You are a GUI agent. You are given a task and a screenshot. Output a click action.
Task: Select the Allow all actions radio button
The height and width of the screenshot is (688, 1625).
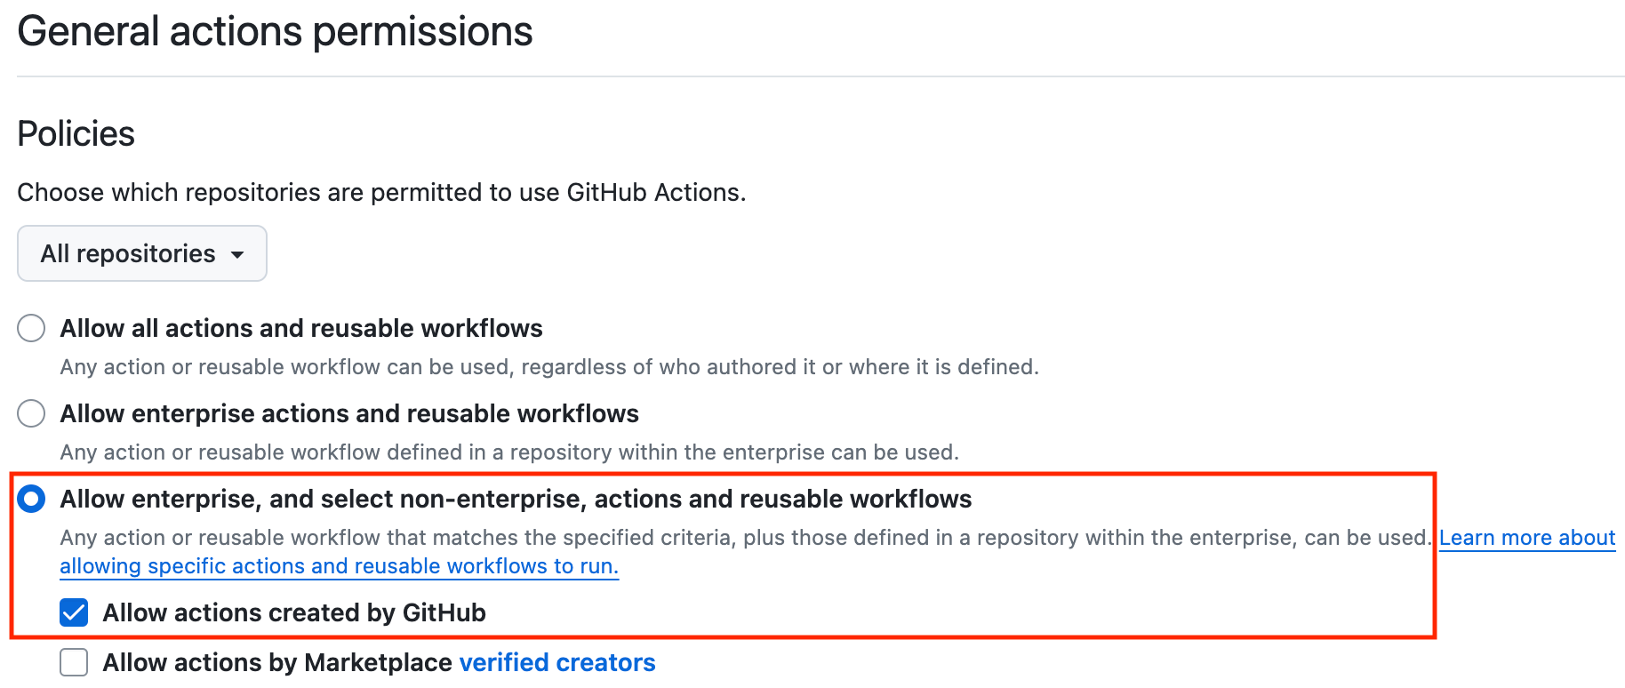(31, 328)
